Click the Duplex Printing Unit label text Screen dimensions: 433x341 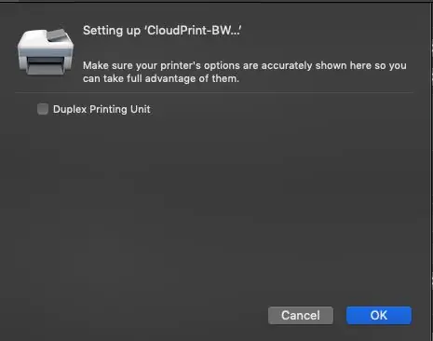coord(101,109)
